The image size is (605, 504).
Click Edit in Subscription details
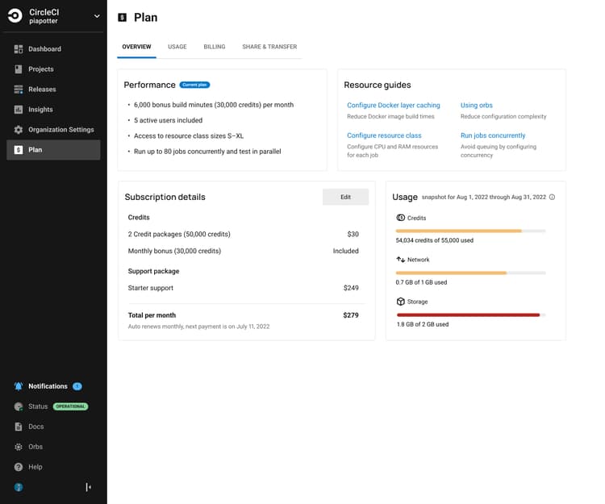coord(345,197)
